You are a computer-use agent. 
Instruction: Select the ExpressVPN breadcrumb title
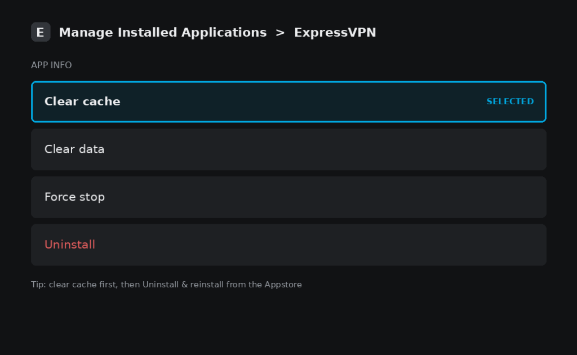[x=335, y=32]
